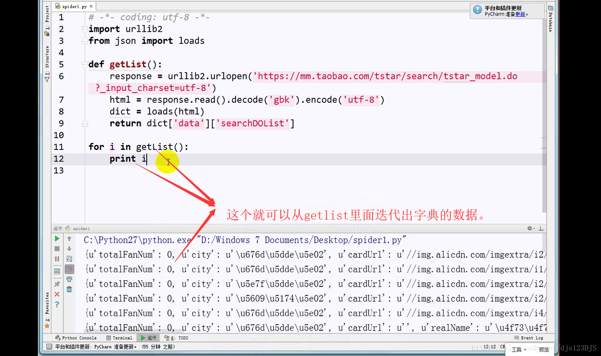Image resolution: width=601 pixels, height=356 pixels.
Task: Open the Event Log
Action: (x=529, y=338)
